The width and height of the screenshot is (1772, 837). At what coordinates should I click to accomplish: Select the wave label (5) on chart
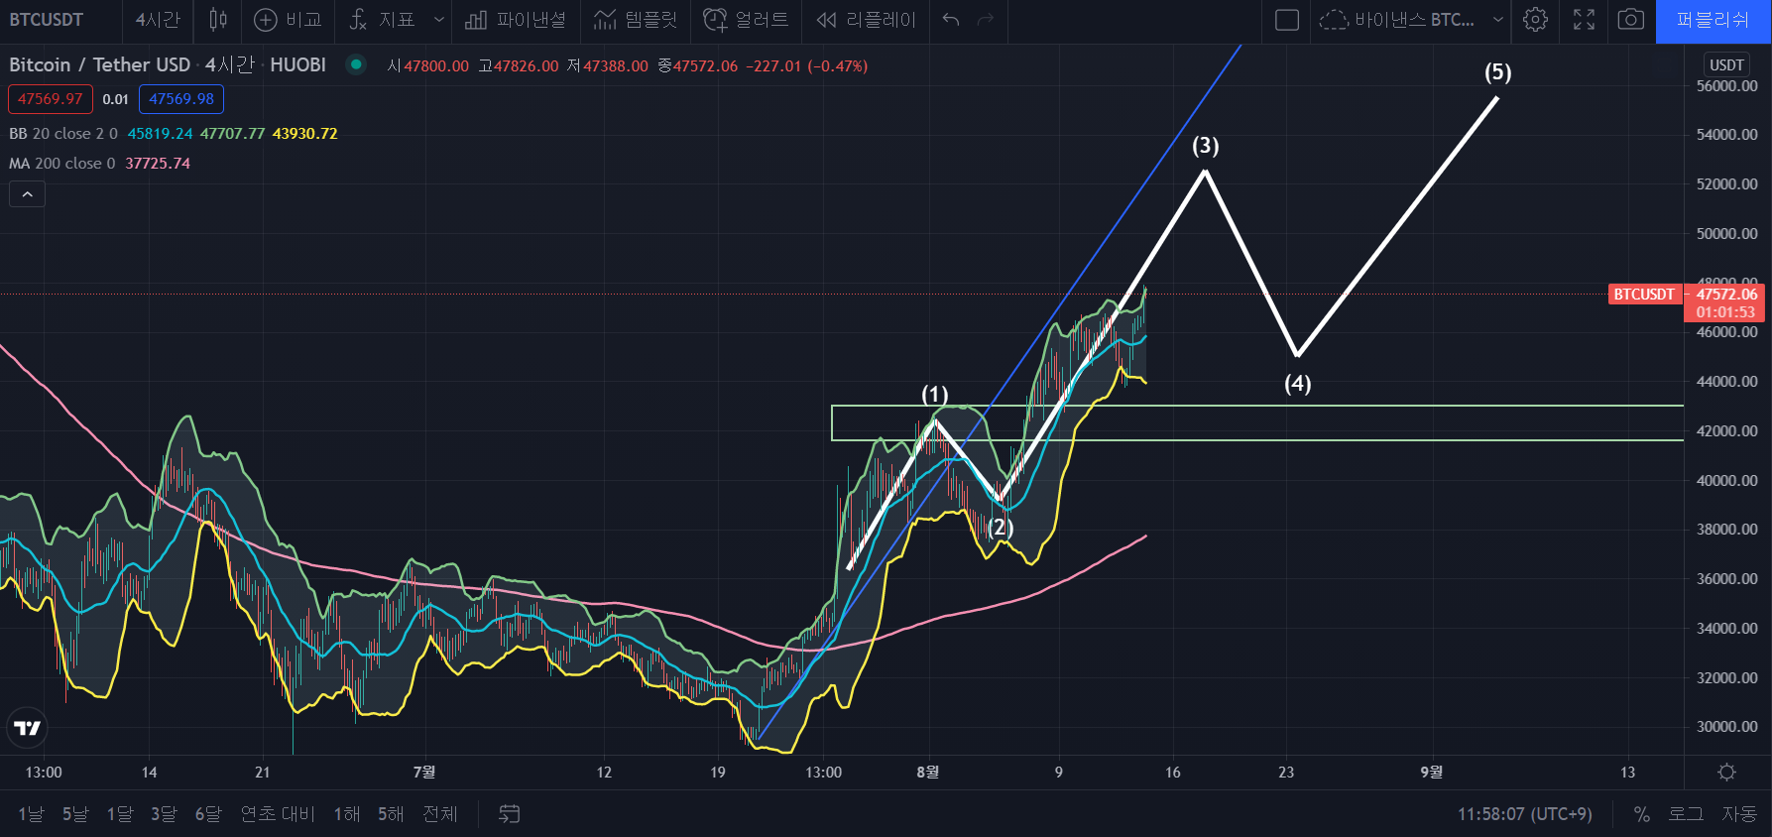click(x=1497, y=72)
